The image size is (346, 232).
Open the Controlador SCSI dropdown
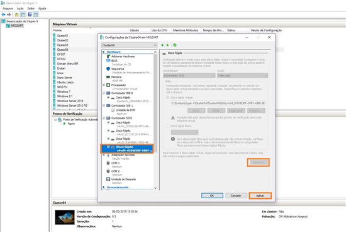click(x=189, y=75)
